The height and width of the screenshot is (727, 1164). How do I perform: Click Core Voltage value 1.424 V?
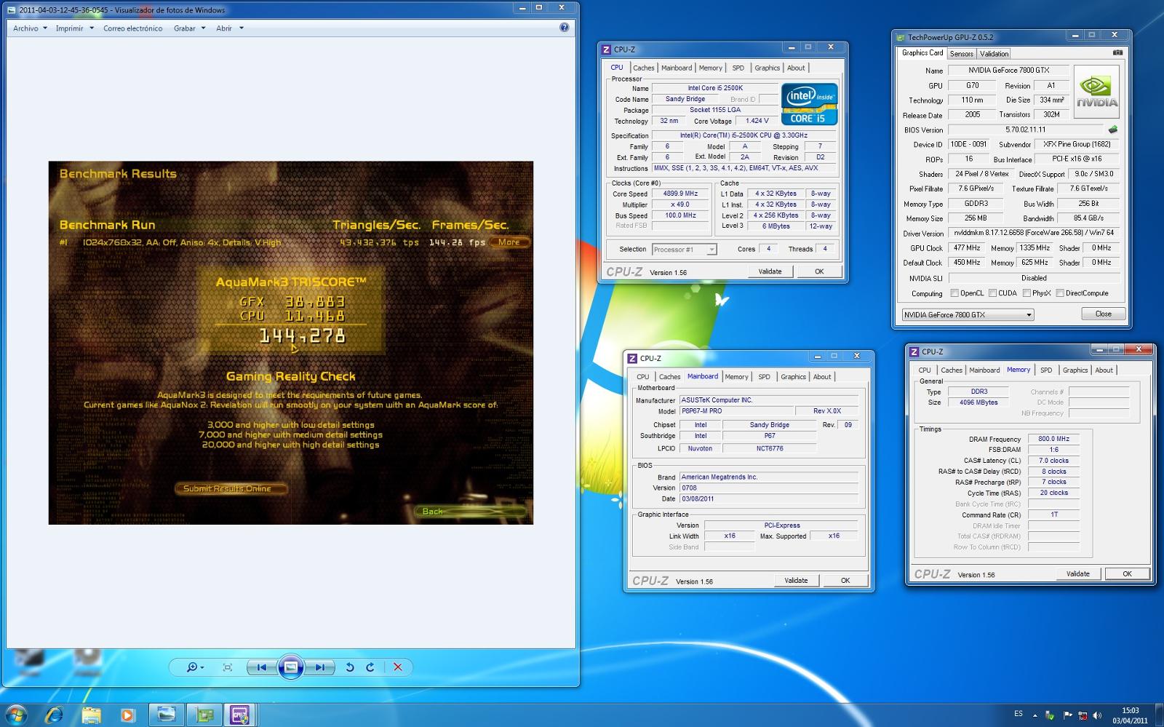(x=757, y=121)
